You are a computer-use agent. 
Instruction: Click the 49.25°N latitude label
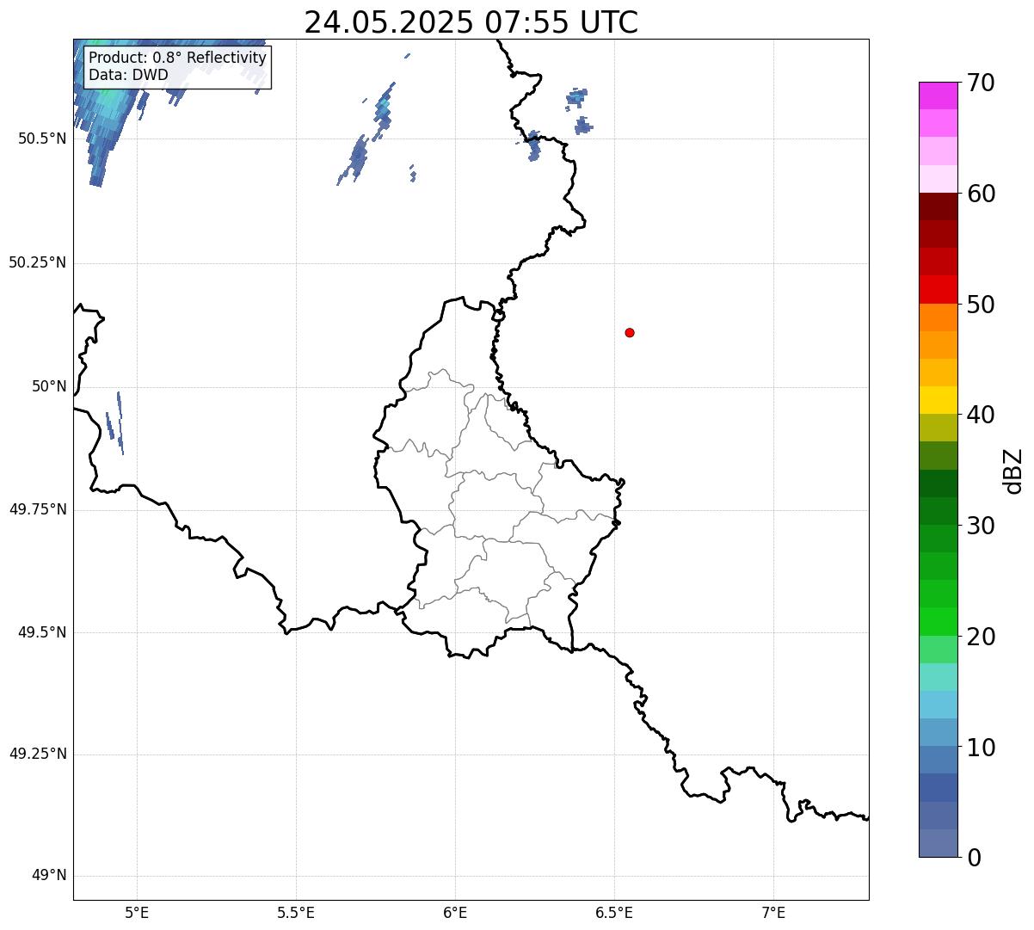tap(38, 754)
